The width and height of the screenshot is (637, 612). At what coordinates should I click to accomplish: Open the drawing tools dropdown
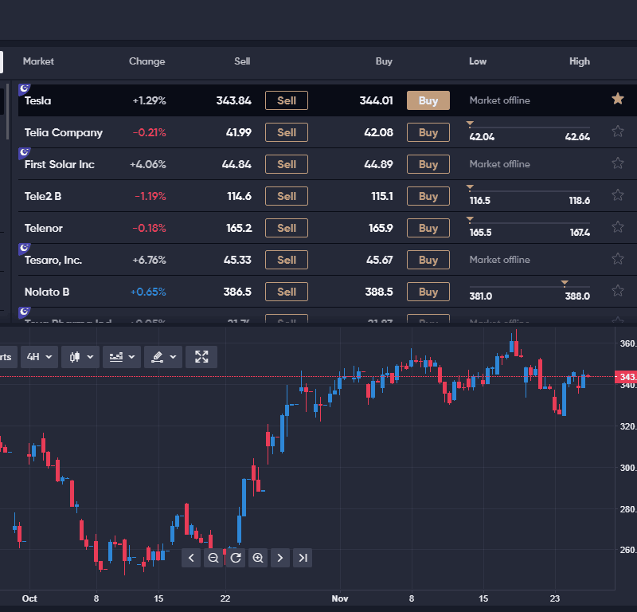tap(163, 357)
